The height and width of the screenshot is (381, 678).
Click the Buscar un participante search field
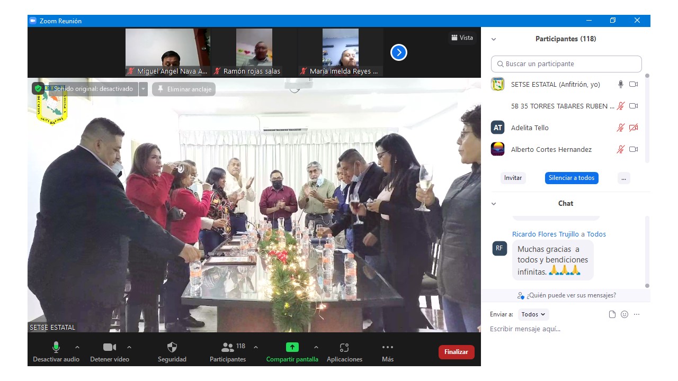click(x=566, y=64)
